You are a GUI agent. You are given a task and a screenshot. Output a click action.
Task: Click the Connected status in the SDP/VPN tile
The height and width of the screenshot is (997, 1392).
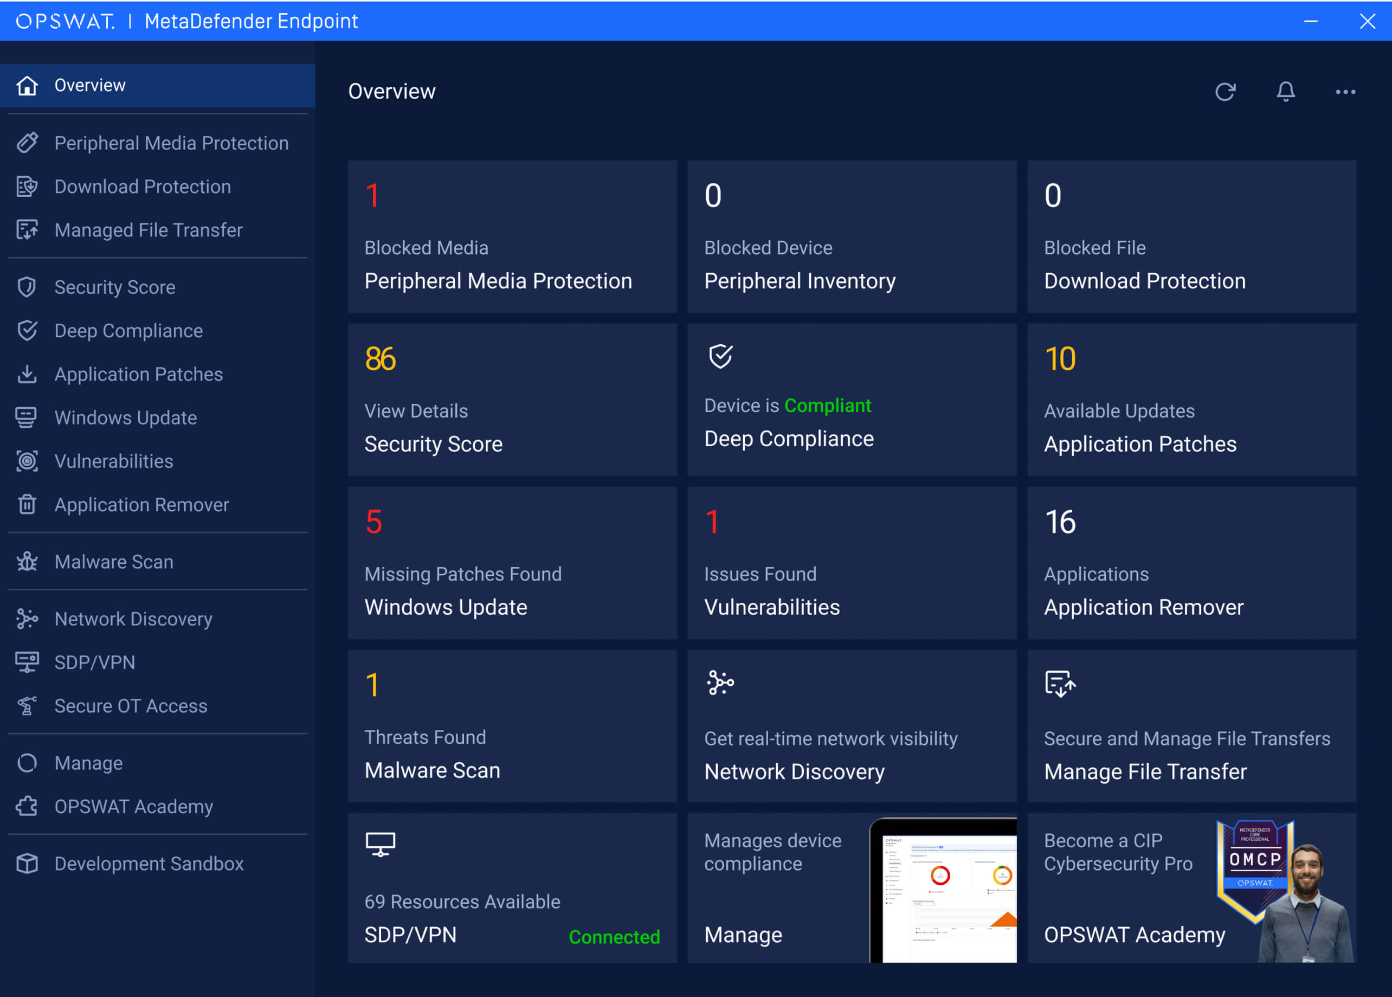(x=614, y=937)
